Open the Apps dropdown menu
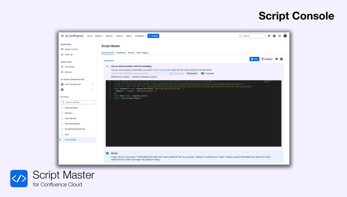The width and height of the screenshot is (347, 197). pyautogui.click(x=129, y=36)
